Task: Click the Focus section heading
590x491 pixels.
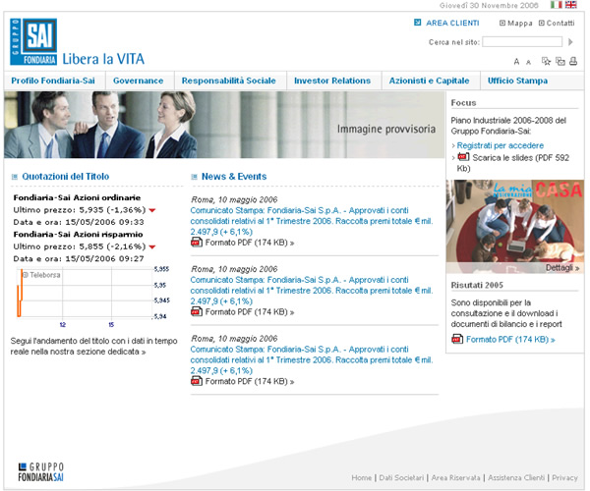Action: (x=463, y=103)
